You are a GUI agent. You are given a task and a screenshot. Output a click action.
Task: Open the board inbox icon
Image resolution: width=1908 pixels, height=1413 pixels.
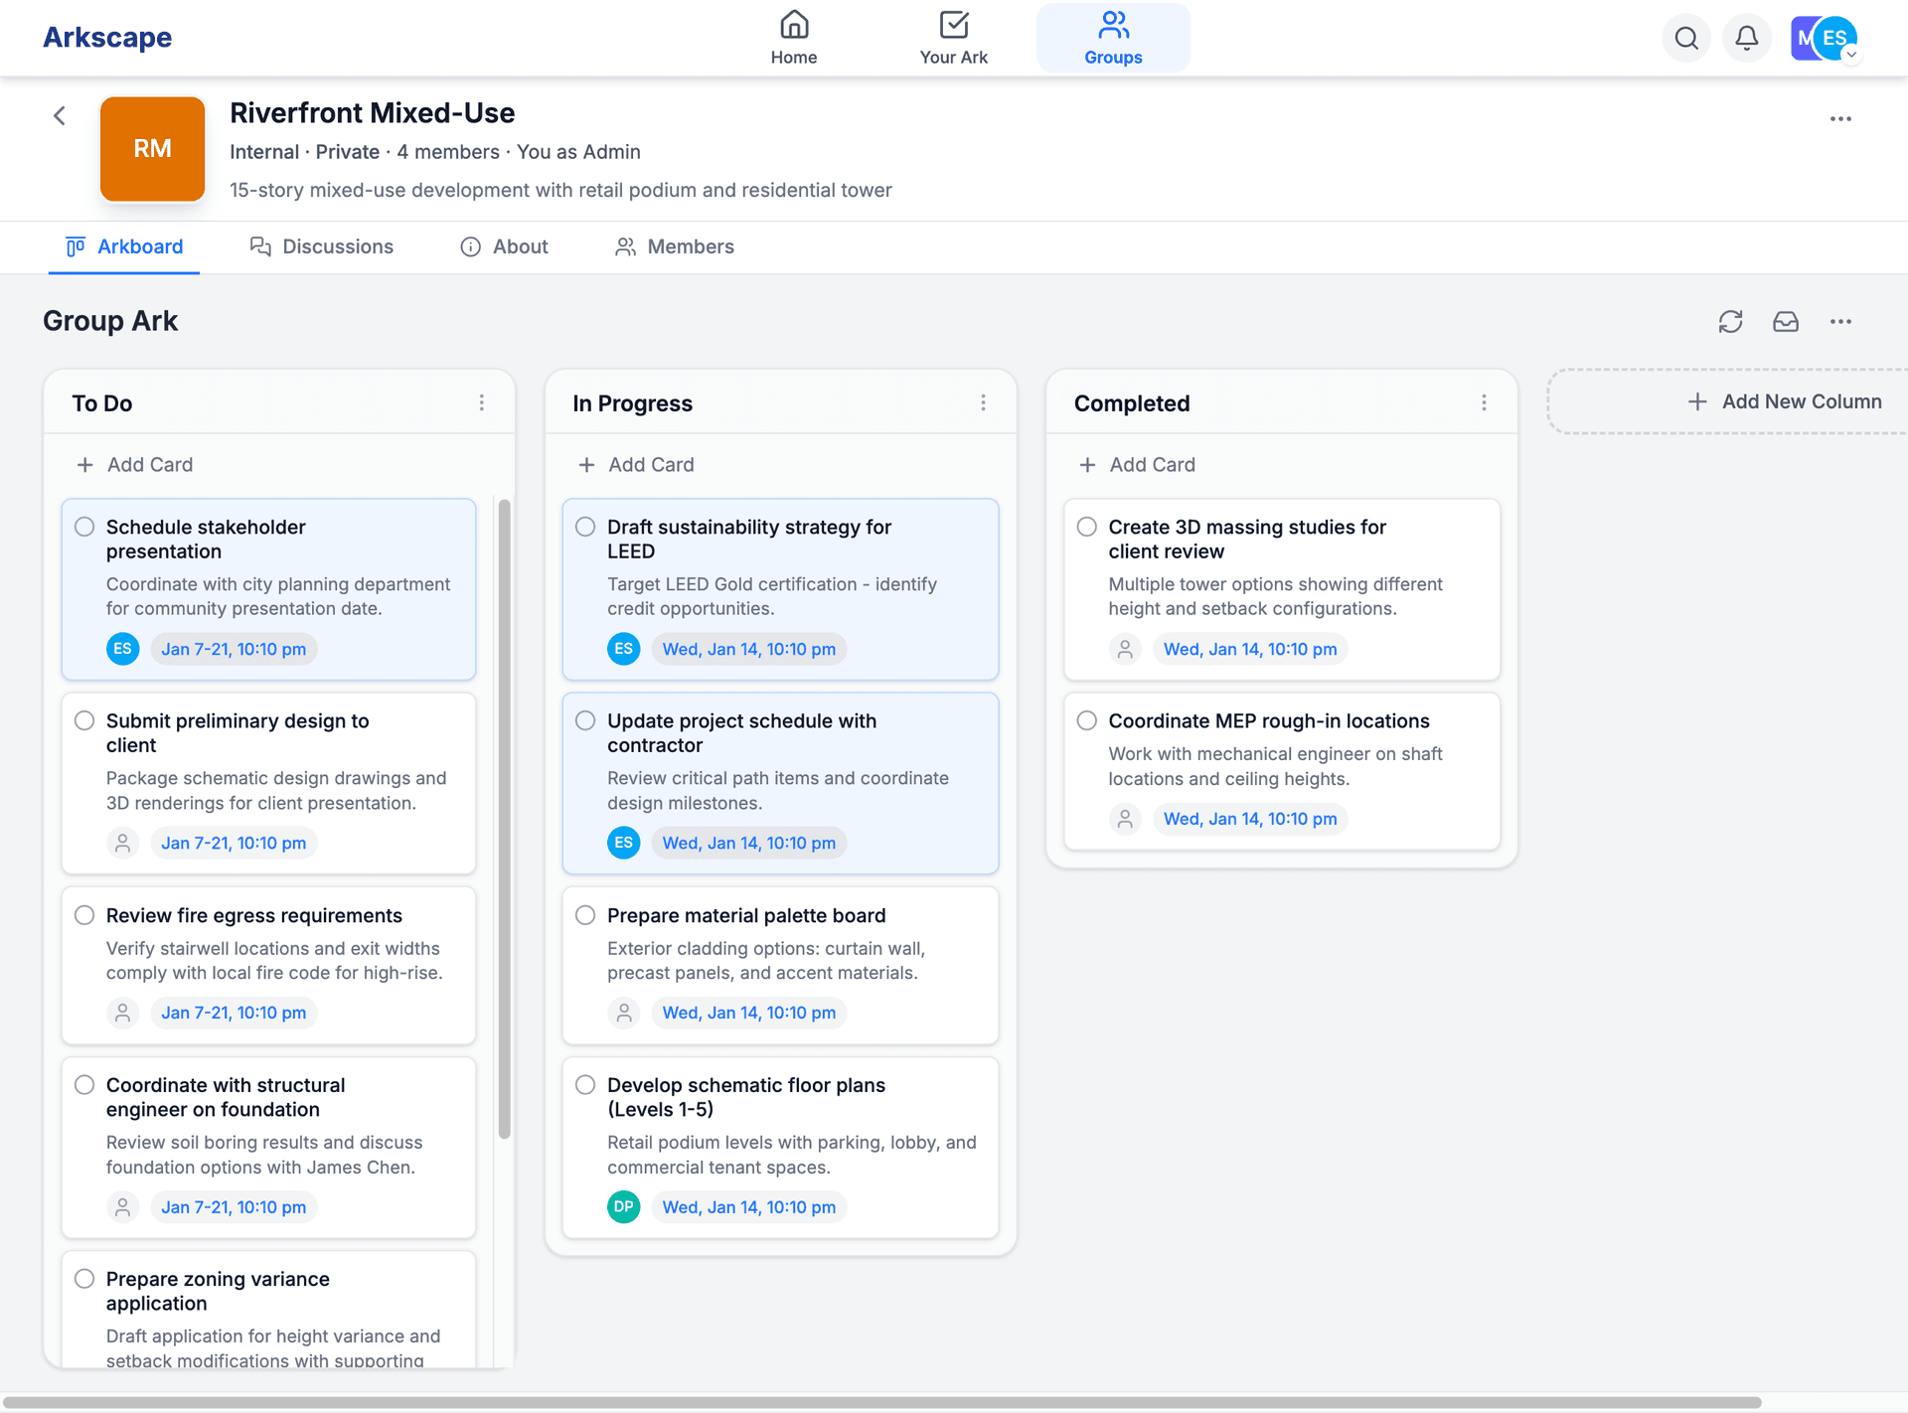1786,321
